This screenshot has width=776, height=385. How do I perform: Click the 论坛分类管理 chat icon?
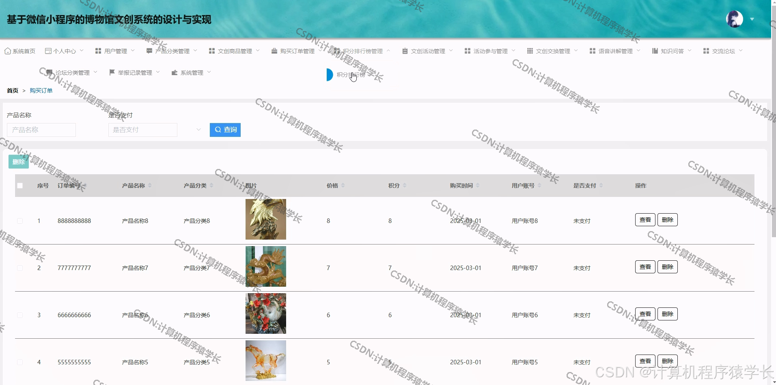click(x=50, y=73)
